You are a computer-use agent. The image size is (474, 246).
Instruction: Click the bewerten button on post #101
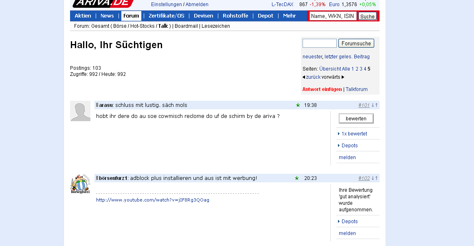(356, 118)
